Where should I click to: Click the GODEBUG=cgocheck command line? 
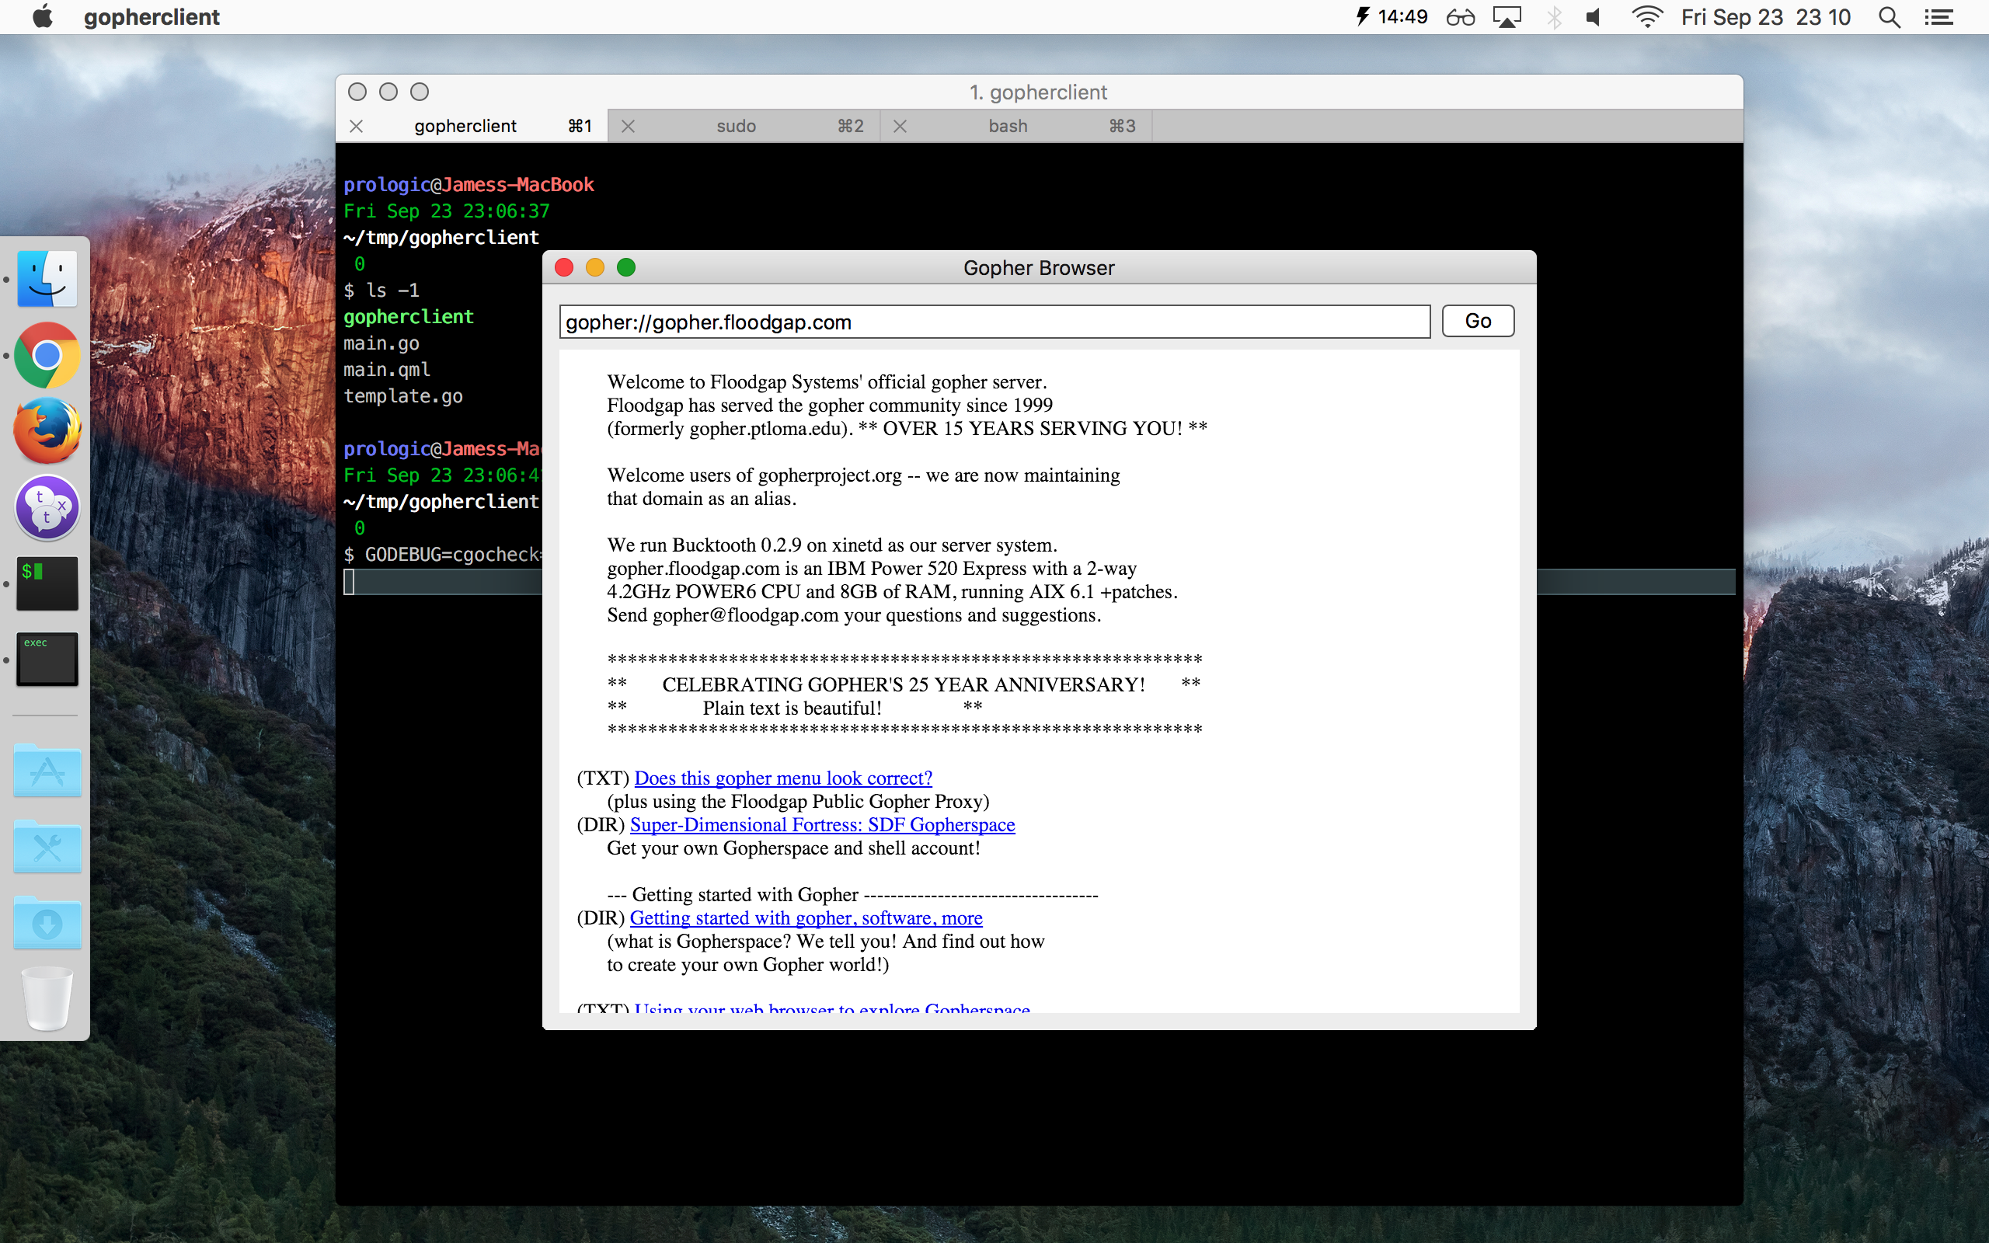[x=442, y=554]
